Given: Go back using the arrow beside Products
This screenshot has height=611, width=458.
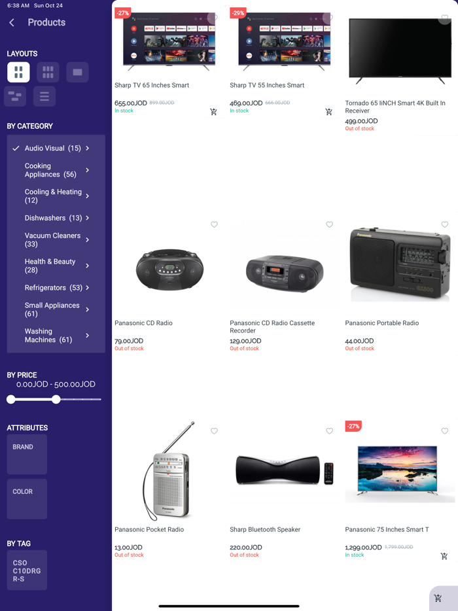Looking at the screenshot, I should pos(12,23).
